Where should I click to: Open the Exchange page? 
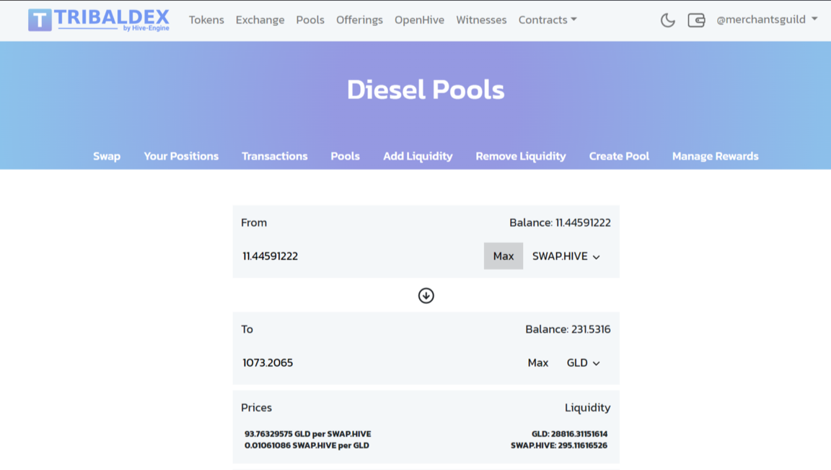click(x=260, y=19)
